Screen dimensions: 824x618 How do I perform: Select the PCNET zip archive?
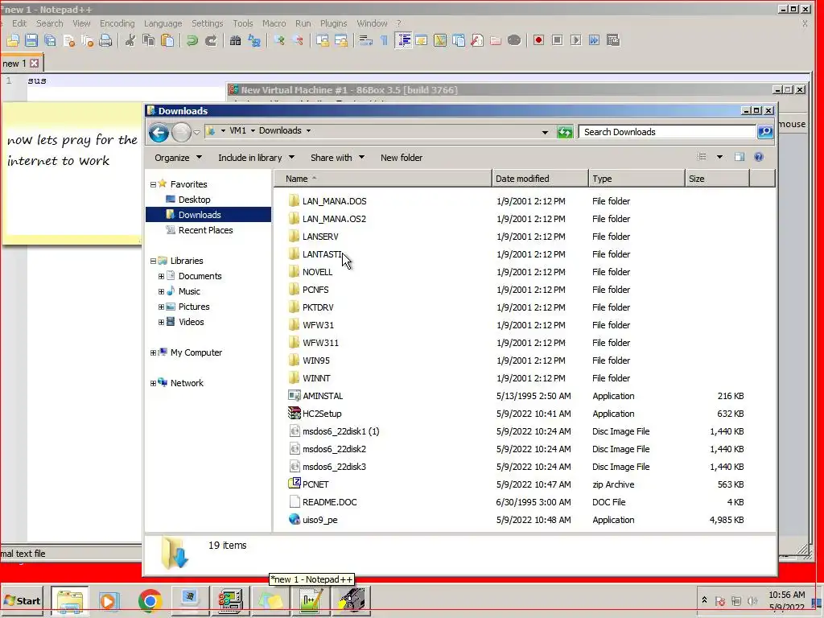point(315,484)
